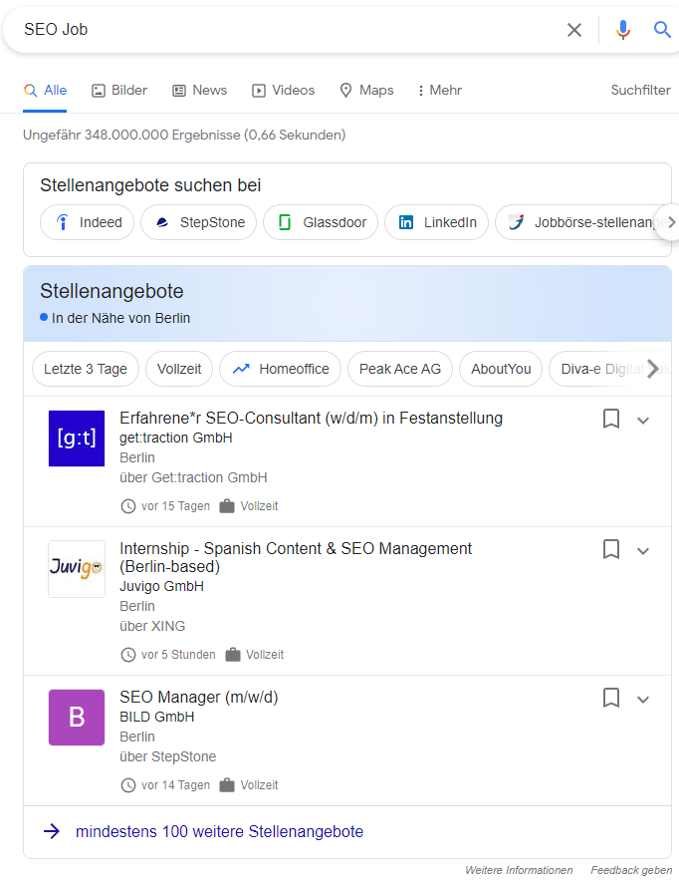Click the LinkedIn logo icon
Image resolution: width=679 pixels, height=884 pixels.
406,222
